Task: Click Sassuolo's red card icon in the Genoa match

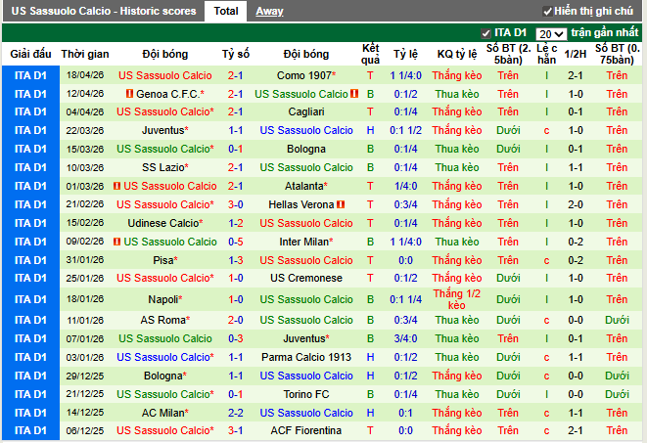Action: 355,94
